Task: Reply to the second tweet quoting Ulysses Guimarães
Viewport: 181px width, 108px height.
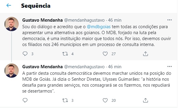Action: pyautogui.click(x=25, y=100)
